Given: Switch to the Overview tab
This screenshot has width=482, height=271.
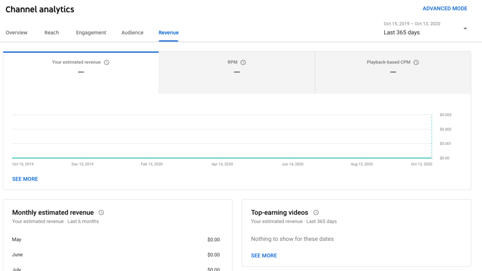Looking at the screenshot, I should tap(16, 32).
